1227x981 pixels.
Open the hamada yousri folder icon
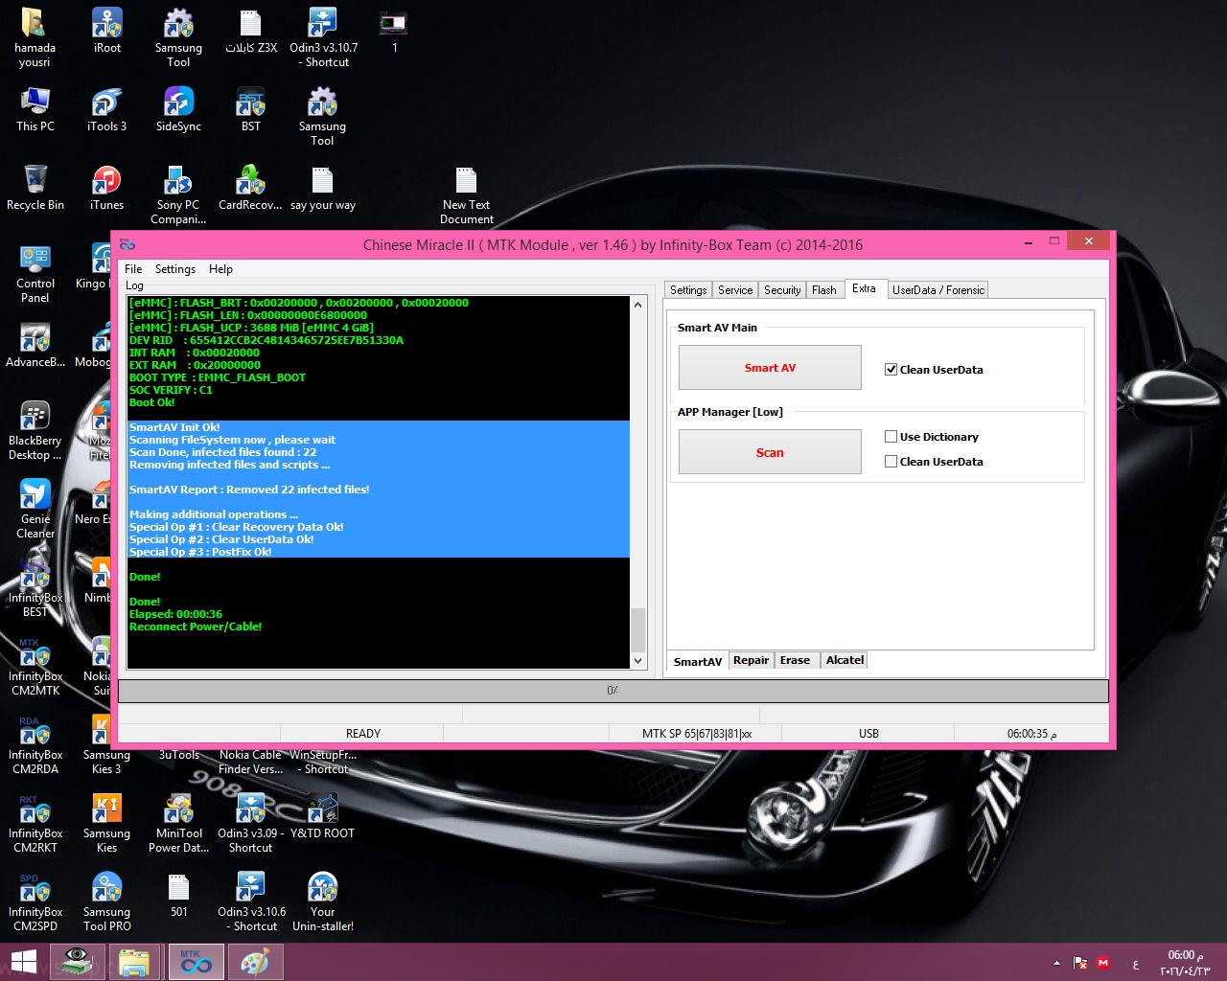point(35,37)
